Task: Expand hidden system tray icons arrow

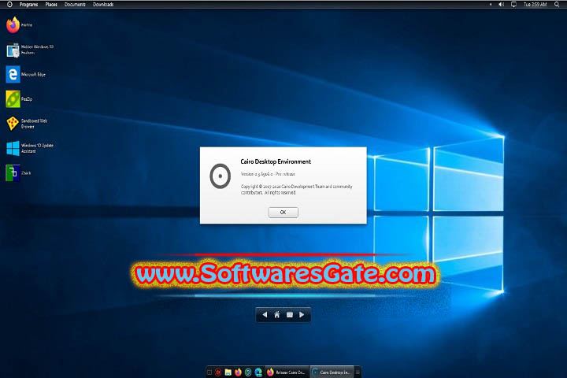Action: [x=491, y=5]
